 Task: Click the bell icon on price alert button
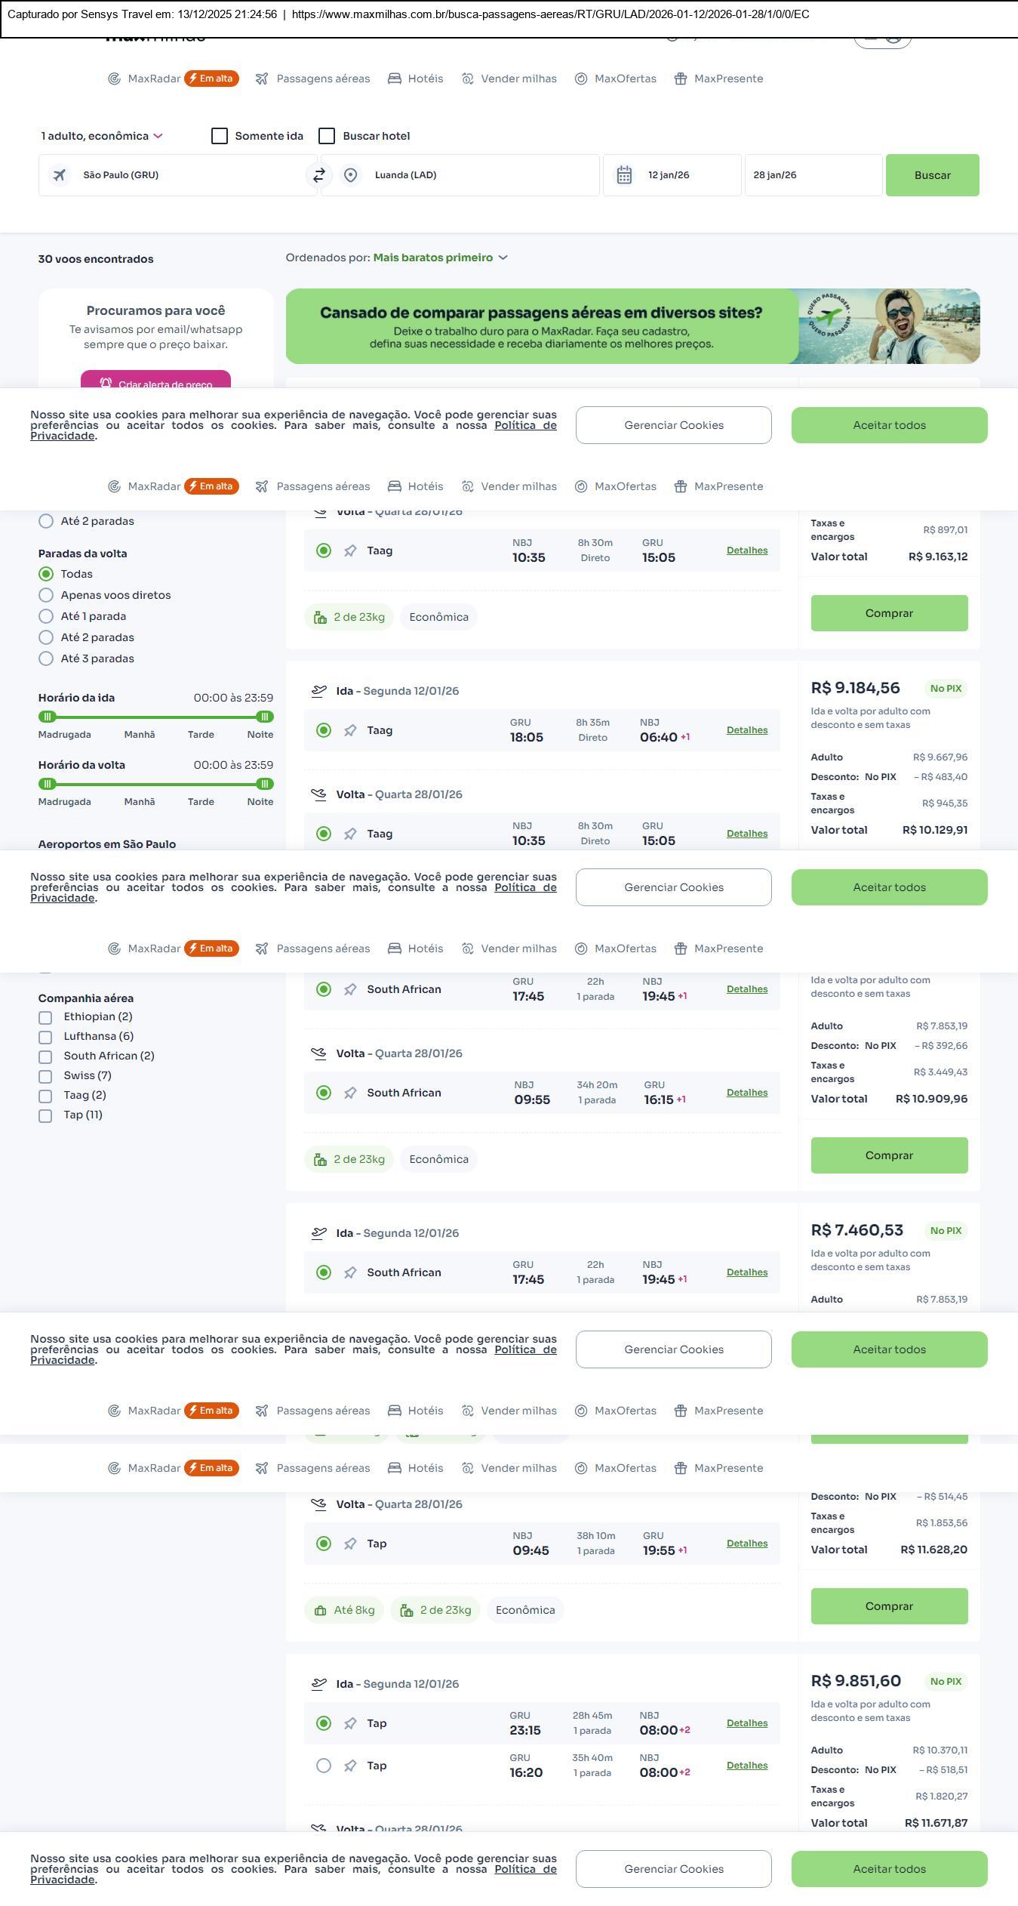(x=106, y=383)
